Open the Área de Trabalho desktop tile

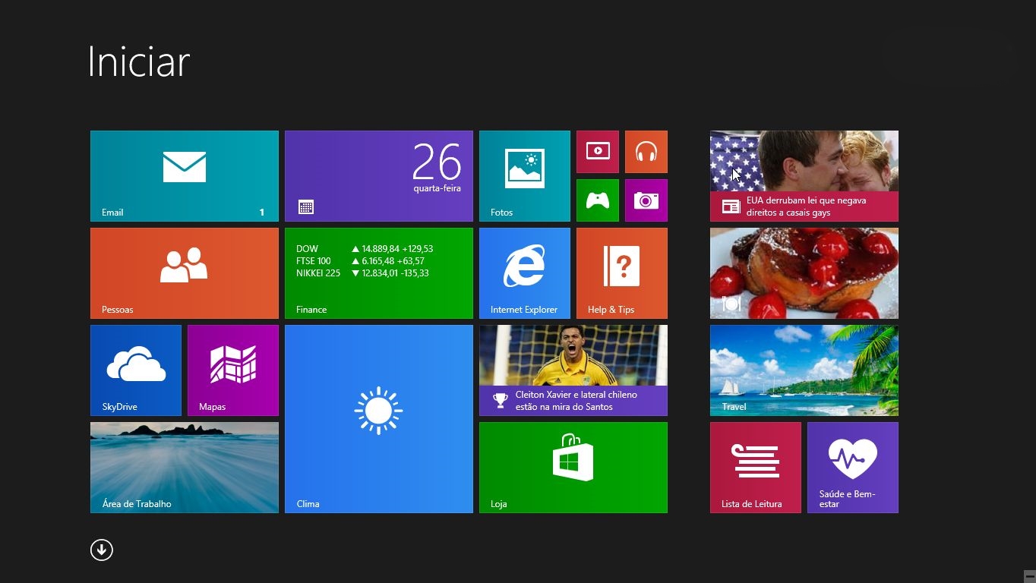185,468
